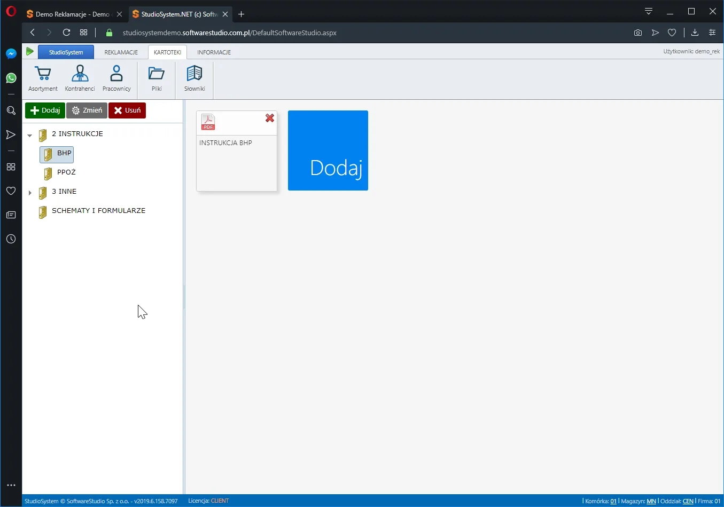Click the Komórka 01 link
The image size is (724, 507).
pyautogui.click(x=613, y=501)
